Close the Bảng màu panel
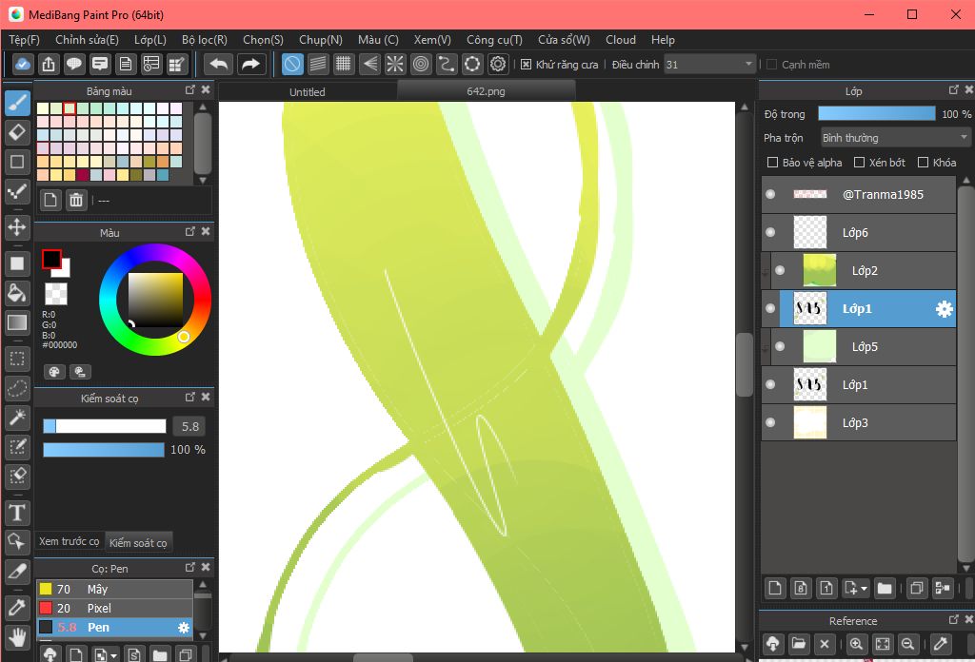 (206, 90)
